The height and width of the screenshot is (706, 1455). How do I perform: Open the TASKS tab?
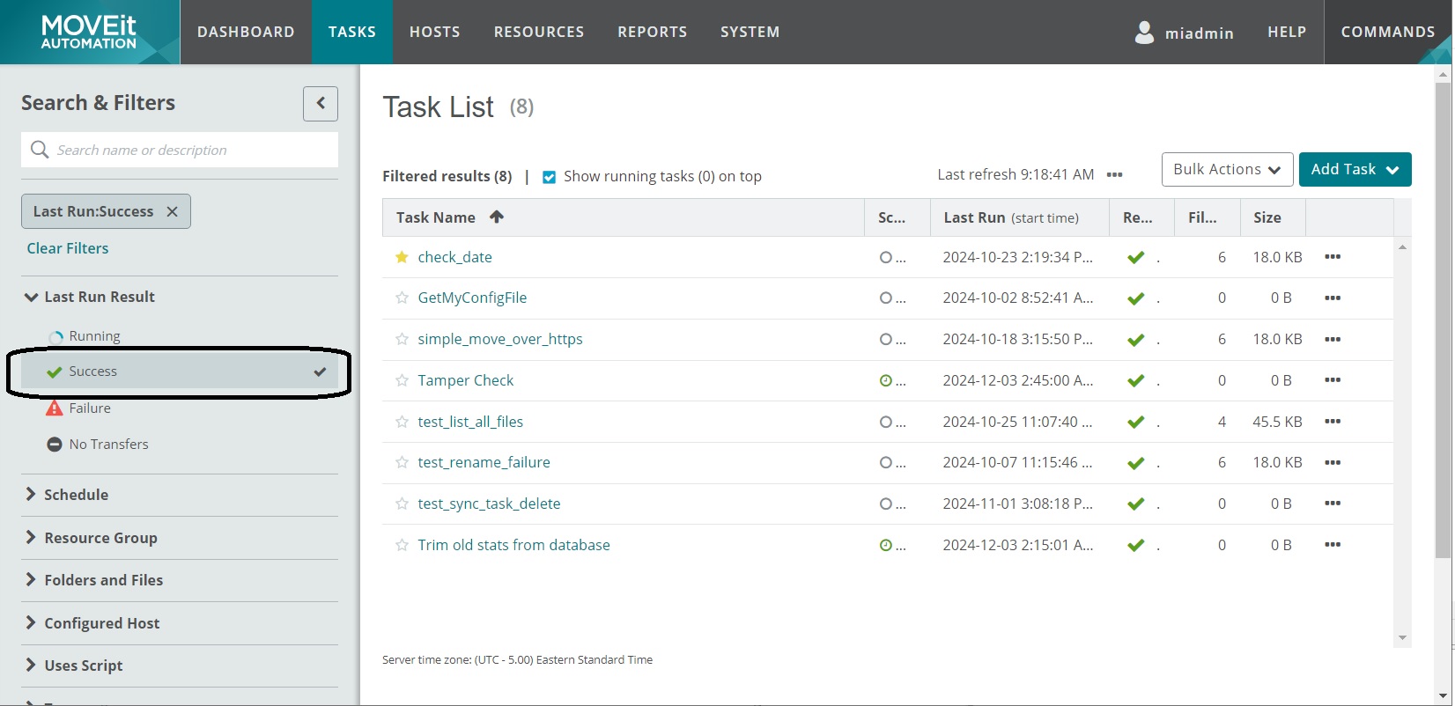point(352,32)
